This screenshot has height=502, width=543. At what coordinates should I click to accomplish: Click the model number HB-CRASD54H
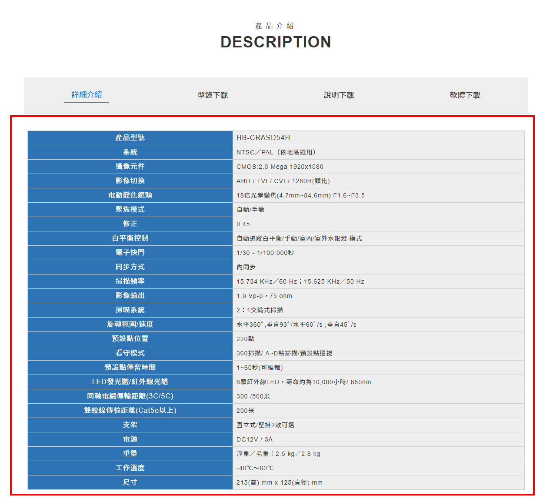pos(263,138)
